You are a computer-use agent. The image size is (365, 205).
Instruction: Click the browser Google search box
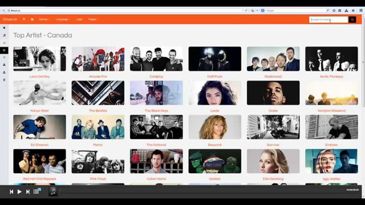coord(295,11)
